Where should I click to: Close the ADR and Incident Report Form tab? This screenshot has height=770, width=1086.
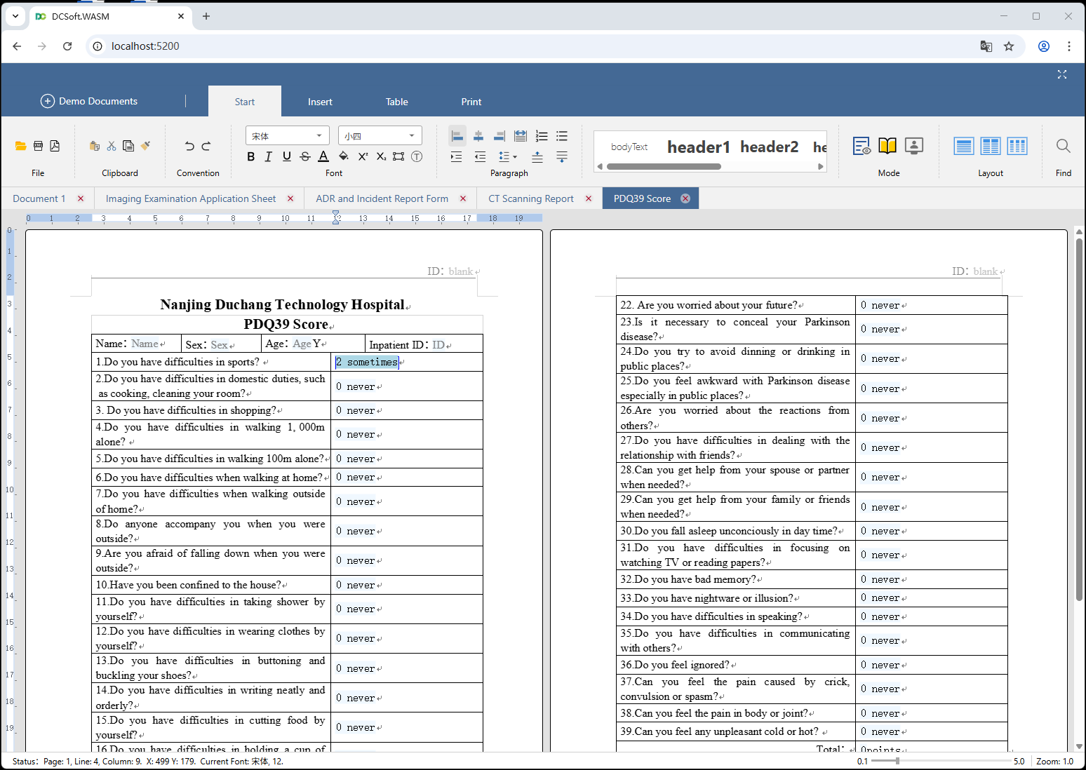coord(463,198)
